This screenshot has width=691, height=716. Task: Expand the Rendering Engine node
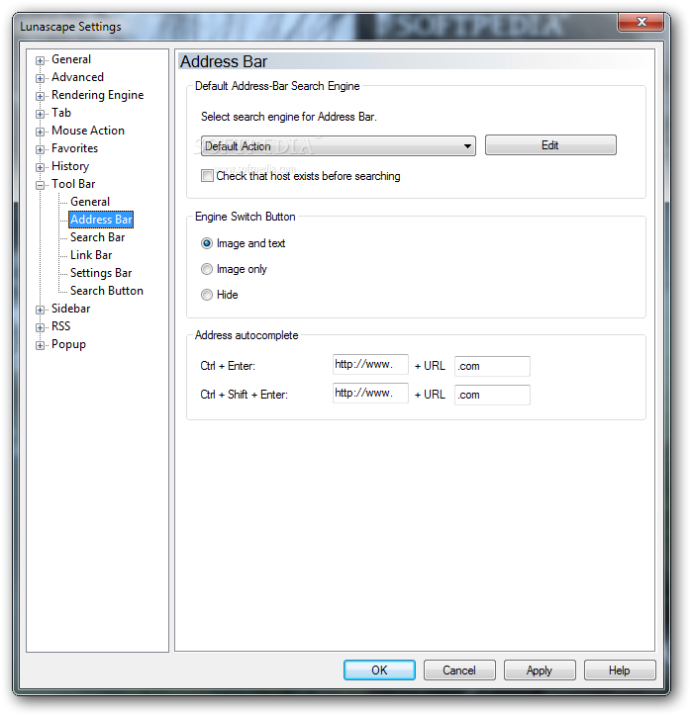[41, 96]
